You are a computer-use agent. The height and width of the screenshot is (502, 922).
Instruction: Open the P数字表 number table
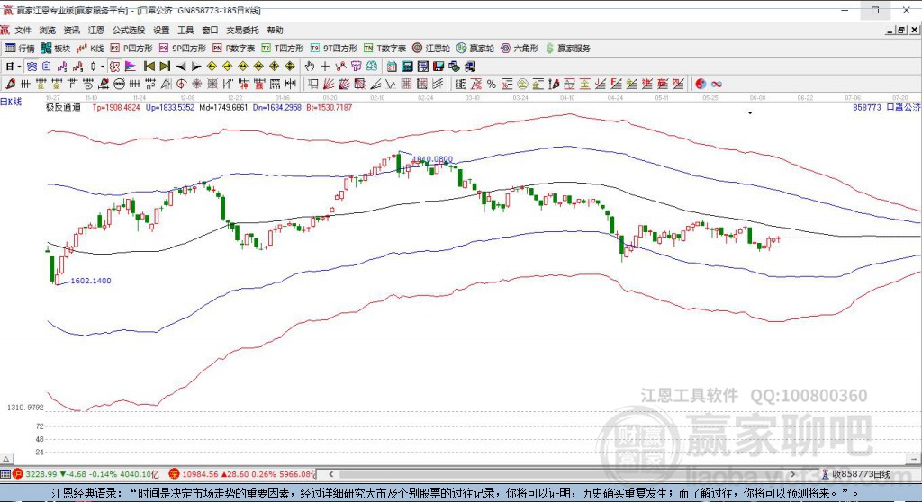(x=233, y=49)
